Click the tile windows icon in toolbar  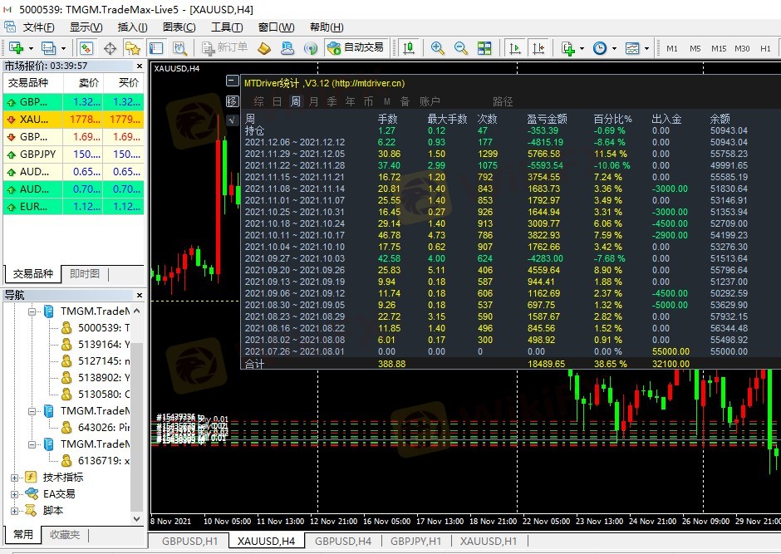(x=485, y=48)
